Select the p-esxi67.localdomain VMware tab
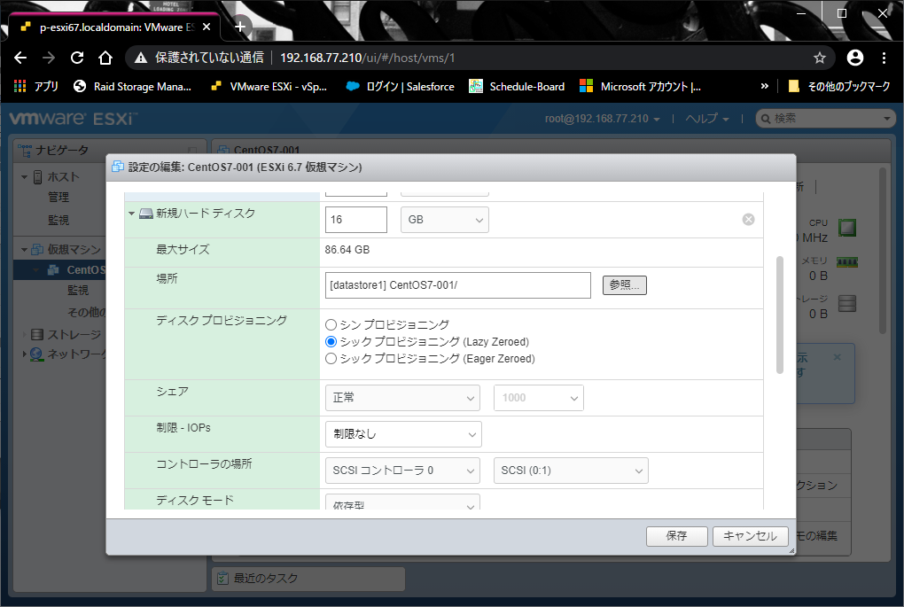Image resolution: width=904 pixels, height=607 pixels. [114, 27]
